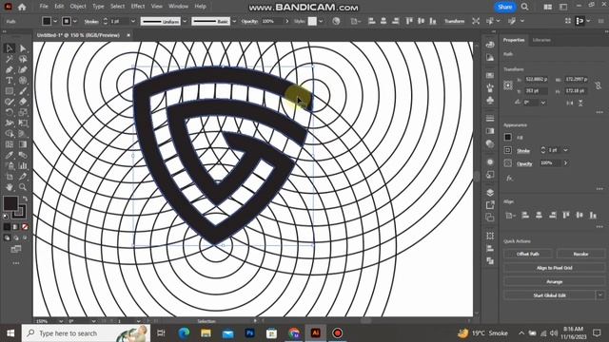Select the Direct Selection tool
Screen dimensions: 609x342
click(x=23, y=48)
